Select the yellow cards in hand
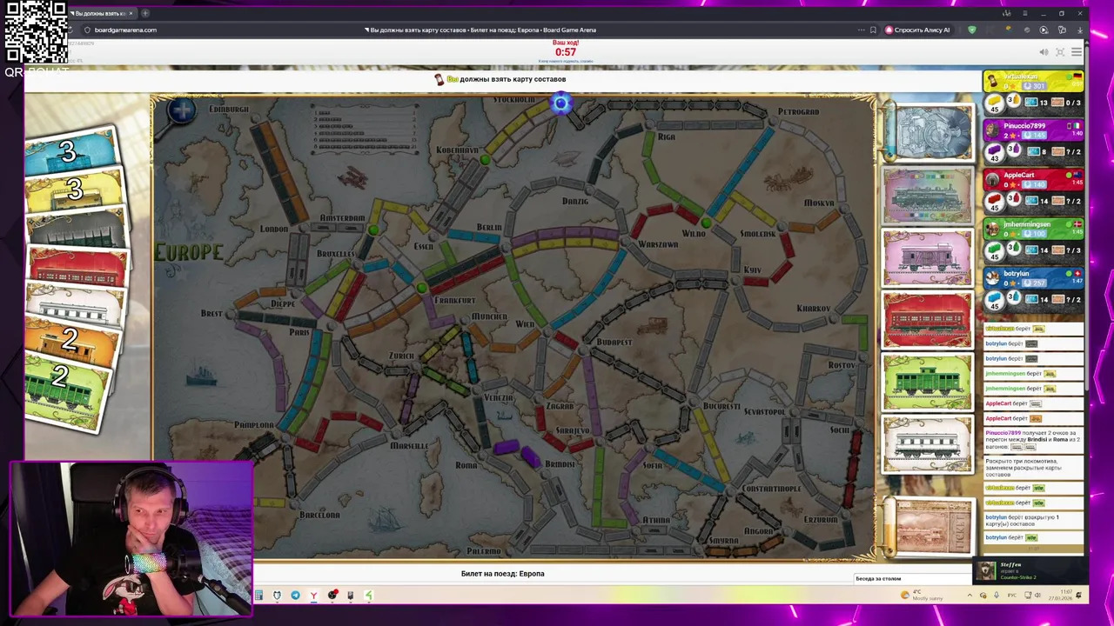Viewport: 1114px width, 626px height. coord(73,190)
